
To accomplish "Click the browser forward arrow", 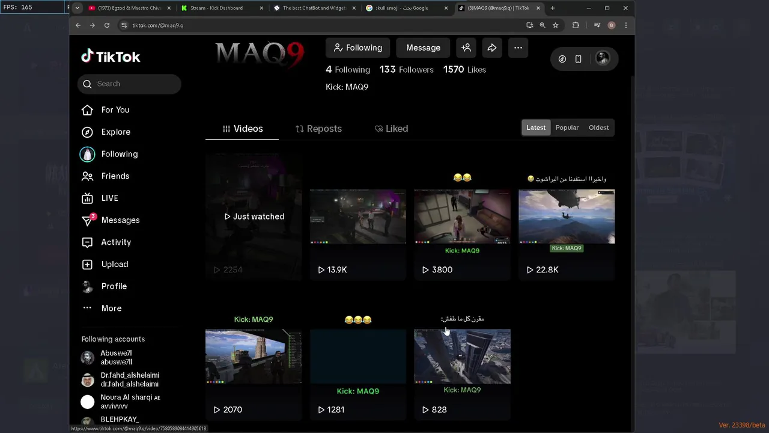I will 92,25.
